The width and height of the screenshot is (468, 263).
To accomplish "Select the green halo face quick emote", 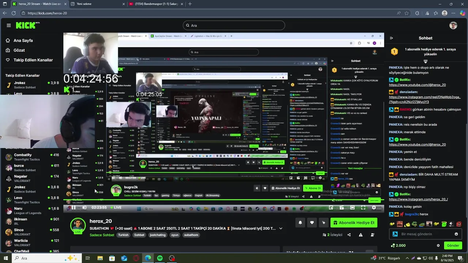I will tap(444, 224).
